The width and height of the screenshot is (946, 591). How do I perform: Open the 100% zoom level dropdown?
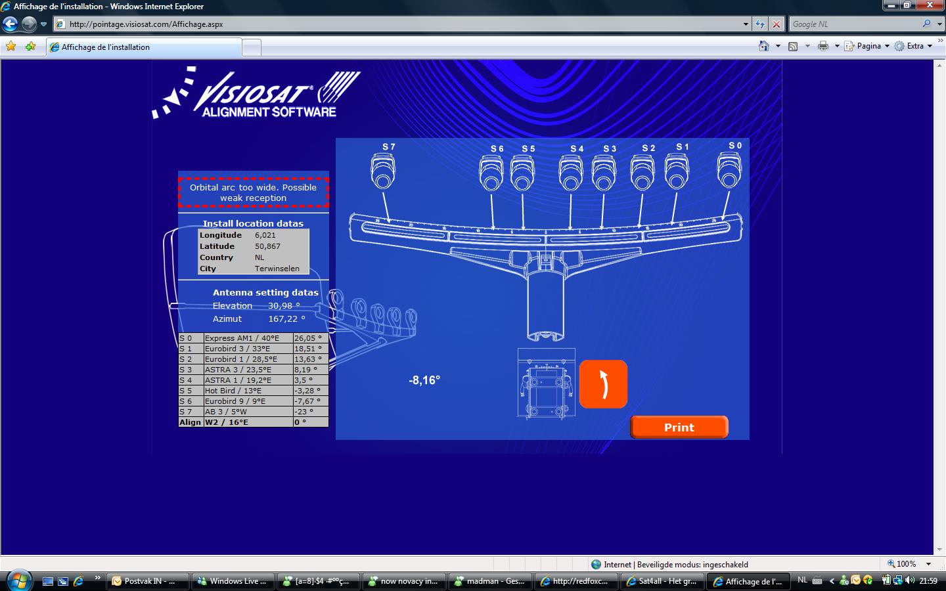tap(928, 564)
